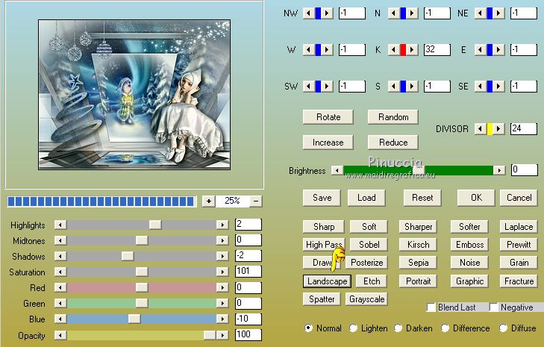
Task: Click the Reduce button
Action: pos(393,143)
